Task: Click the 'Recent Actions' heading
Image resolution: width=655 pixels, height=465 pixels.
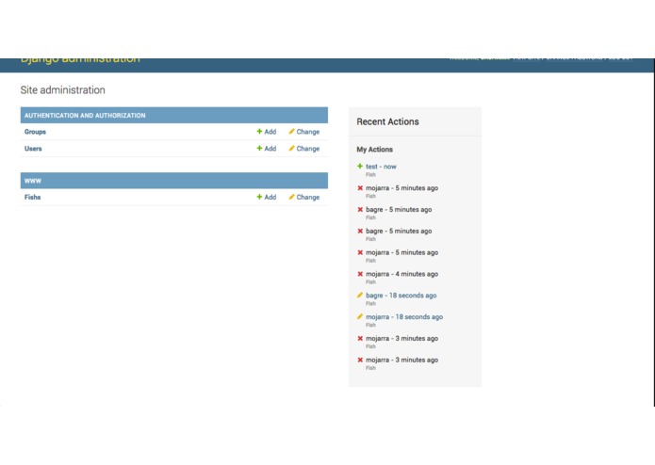Action: pyautogui.click(x=387, y=121)
